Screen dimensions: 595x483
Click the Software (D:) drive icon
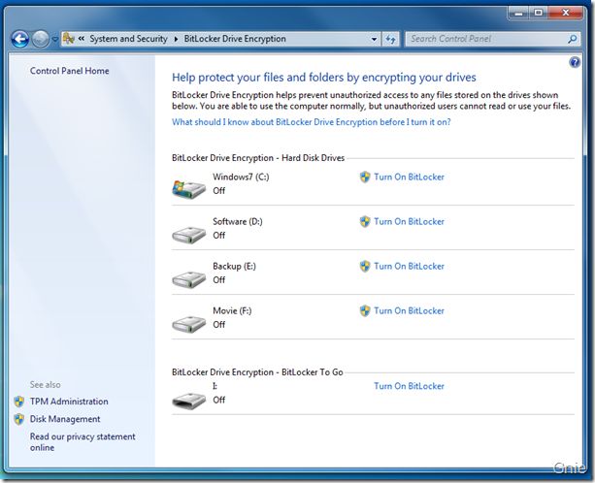pos(188,235)
